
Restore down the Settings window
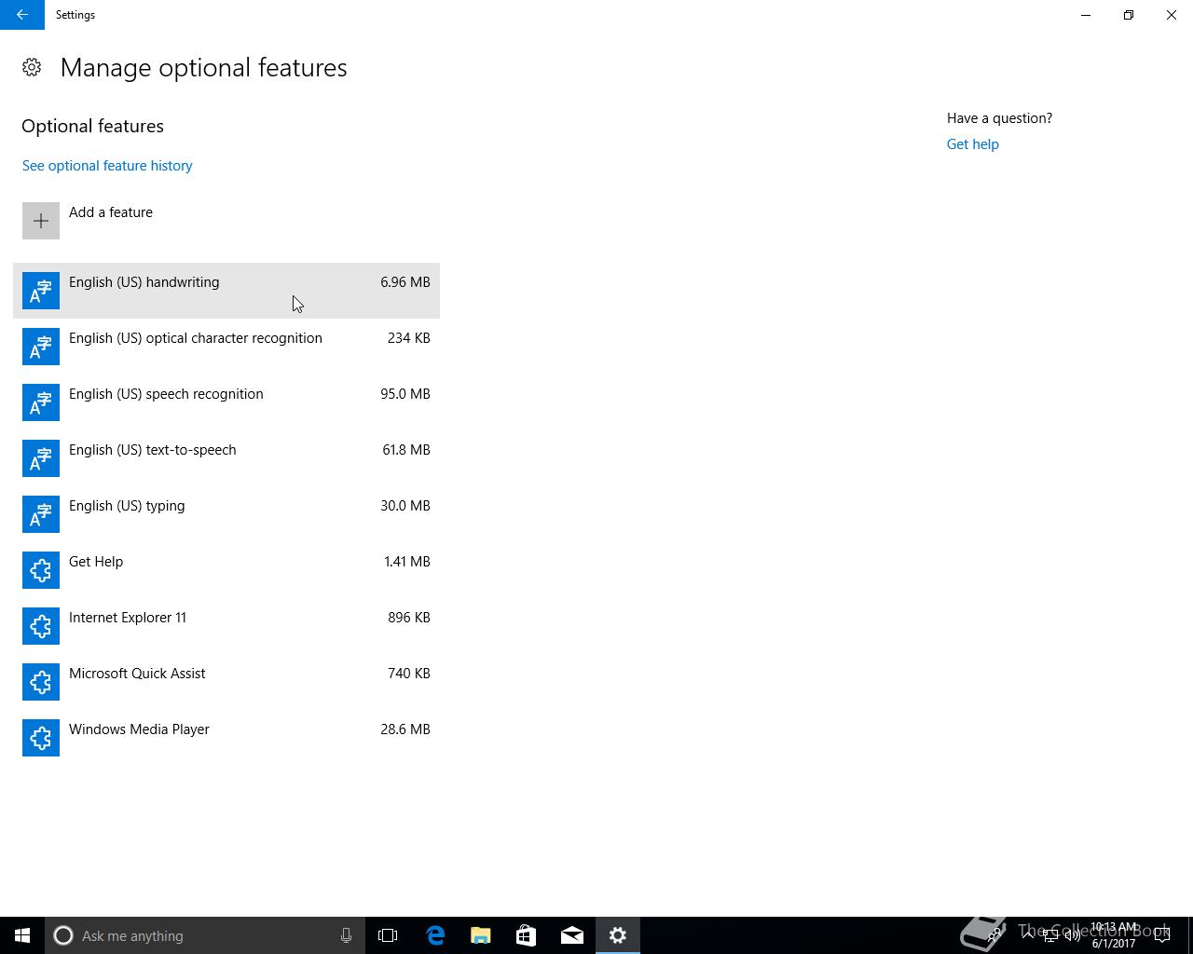pyautogui.click(x=1129, y=15)
